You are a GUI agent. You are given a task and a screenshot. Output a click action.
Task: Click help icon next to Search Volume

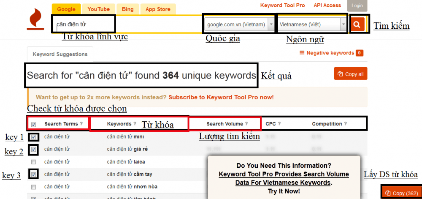tap(246, 124)
